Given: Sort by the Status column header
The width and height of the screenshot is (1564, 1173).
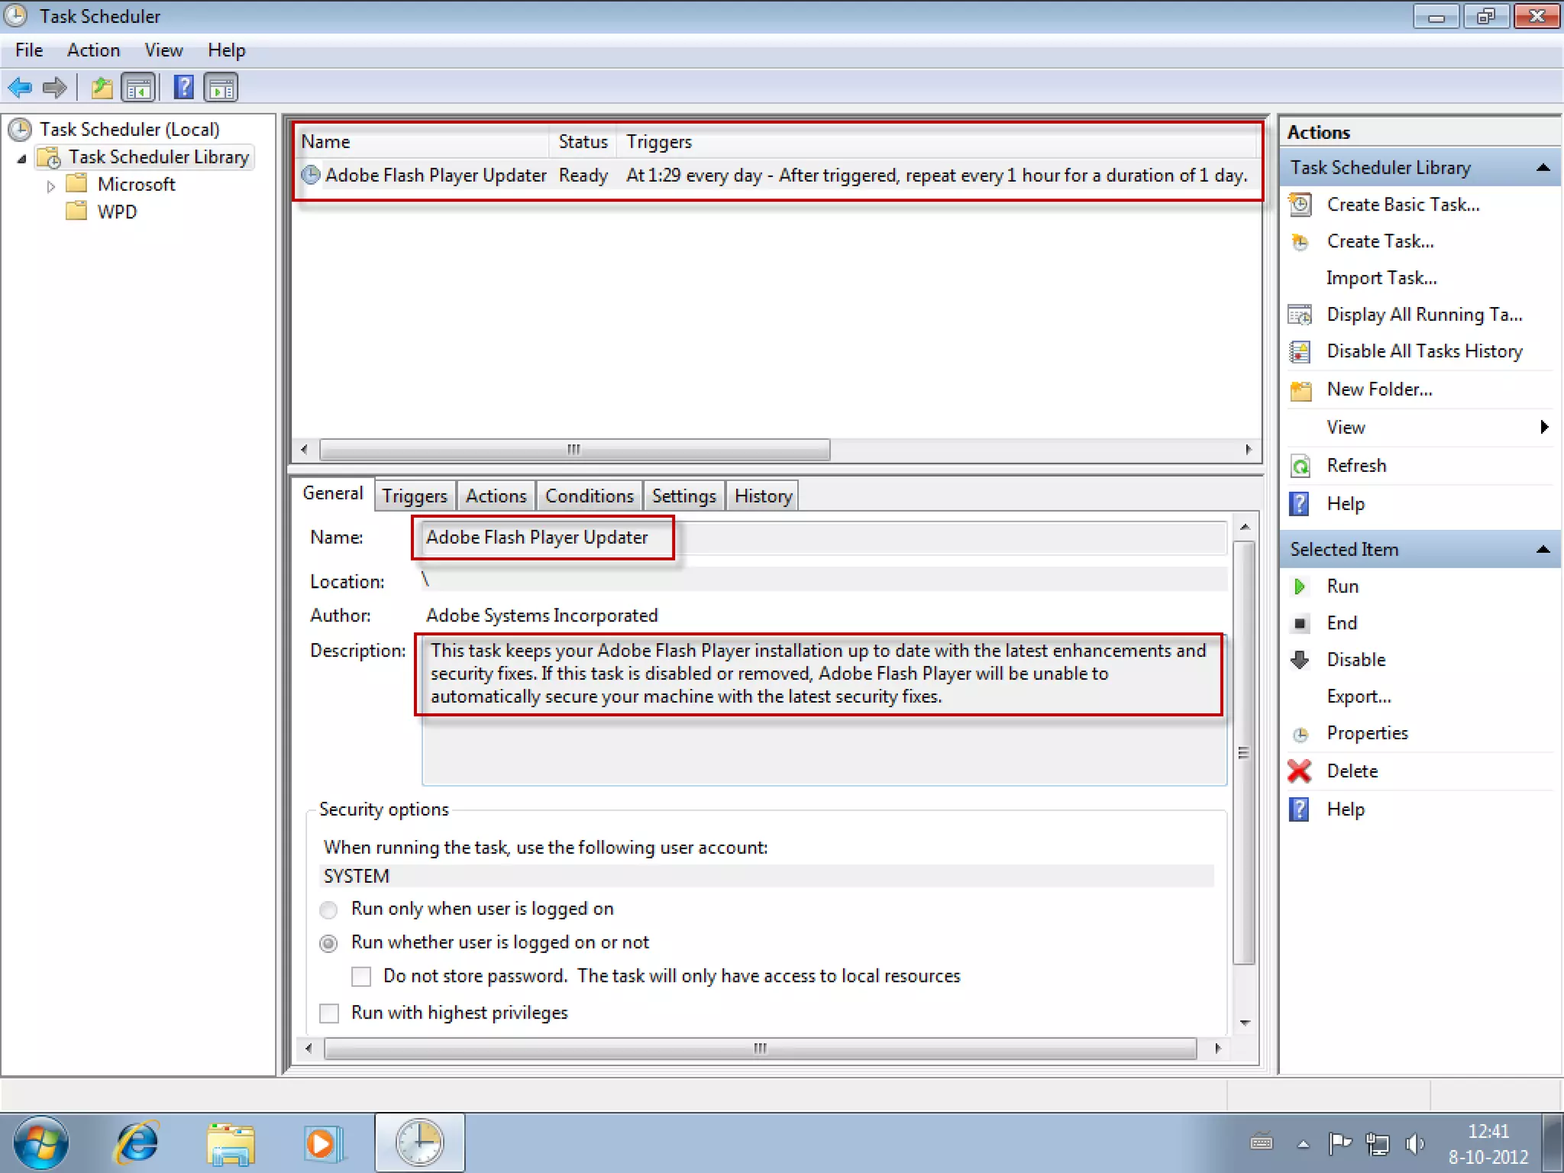Looking at the screenshot, I should [x=583, y=141].
